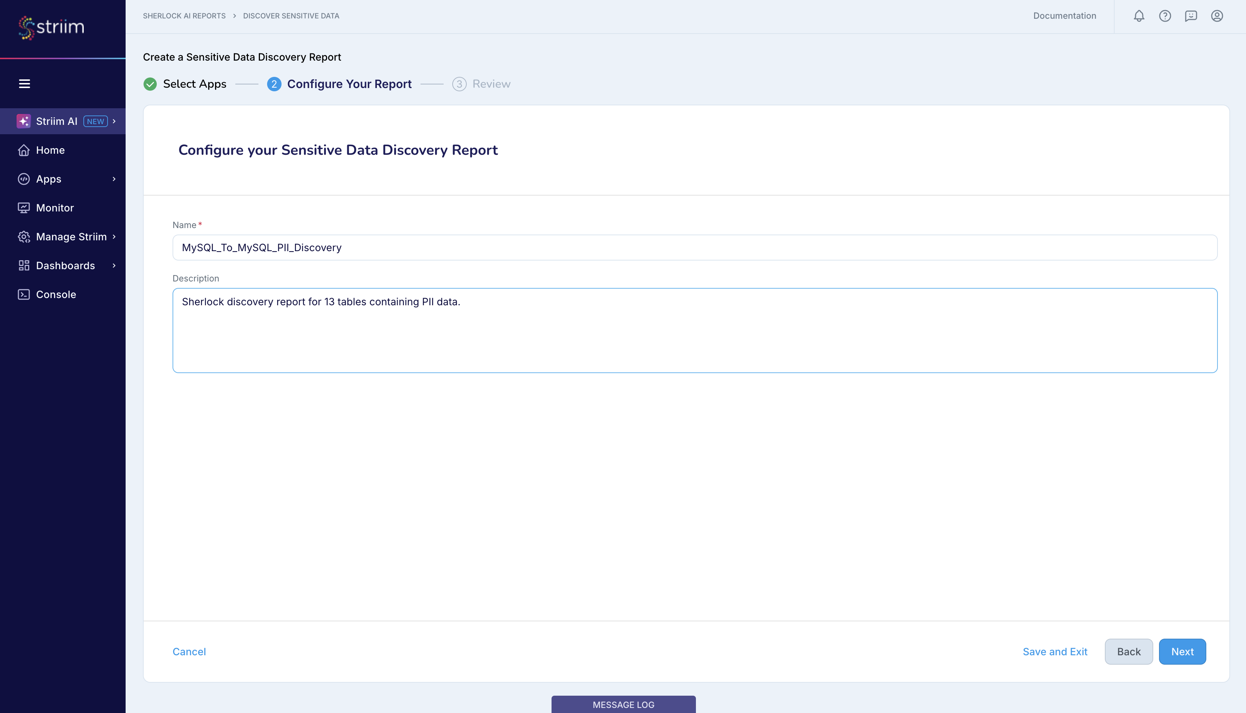
Task: Expand the Striim AI section
Action: 114,121
